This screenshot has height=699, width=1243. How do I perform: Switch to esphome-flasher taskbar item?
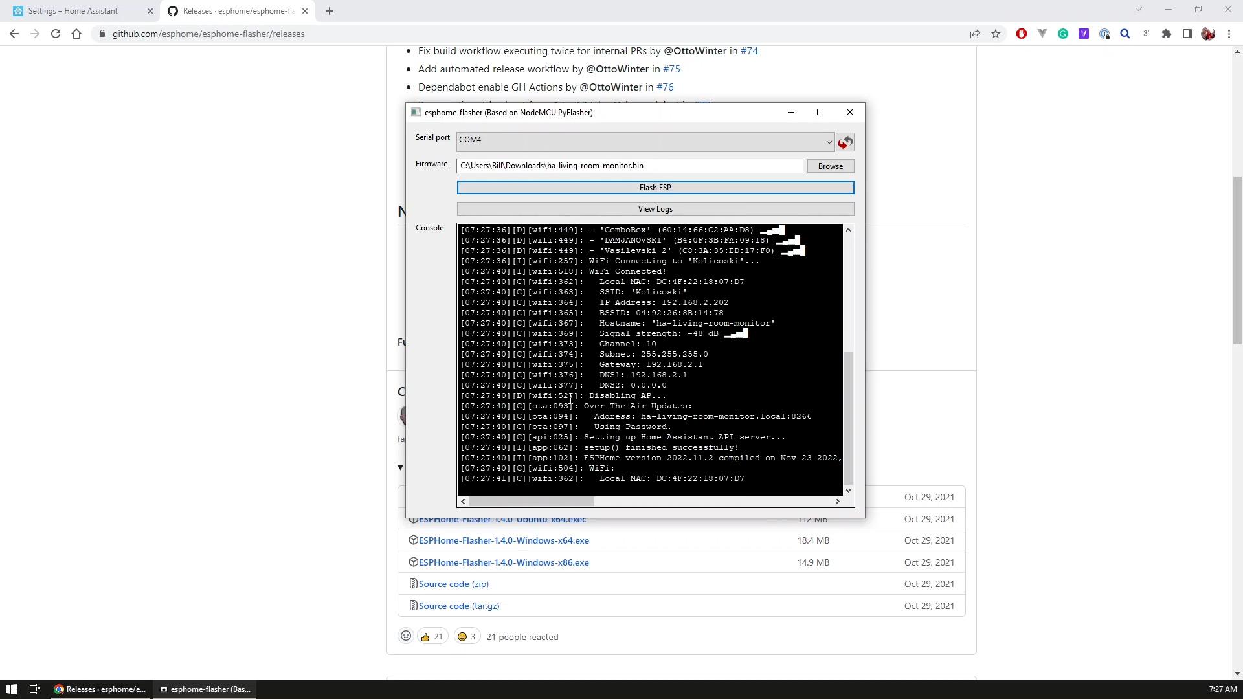(206, 689)
